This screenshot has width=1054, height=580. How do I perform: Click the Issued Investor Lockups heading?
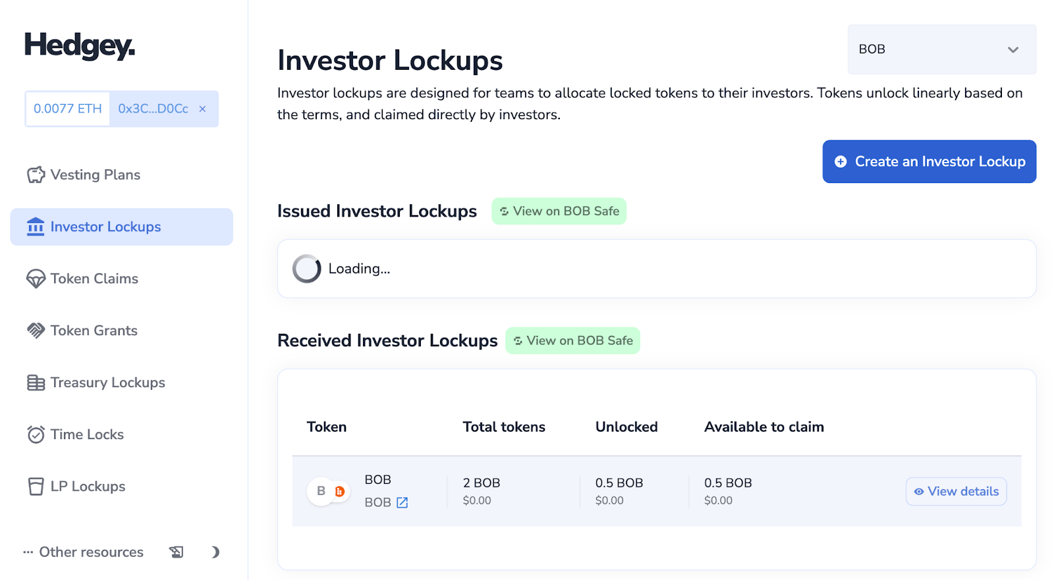377,211
